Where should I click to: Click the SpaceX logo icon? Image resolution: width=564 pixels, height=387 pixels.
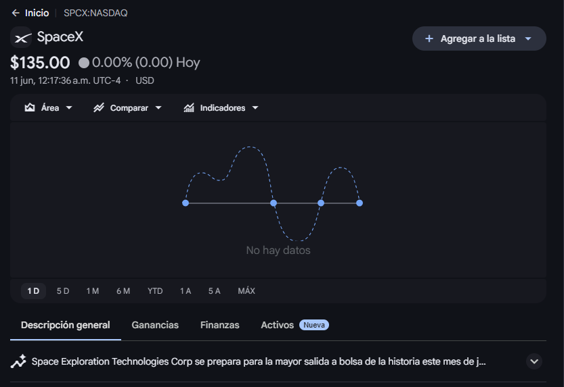point(21,37)
